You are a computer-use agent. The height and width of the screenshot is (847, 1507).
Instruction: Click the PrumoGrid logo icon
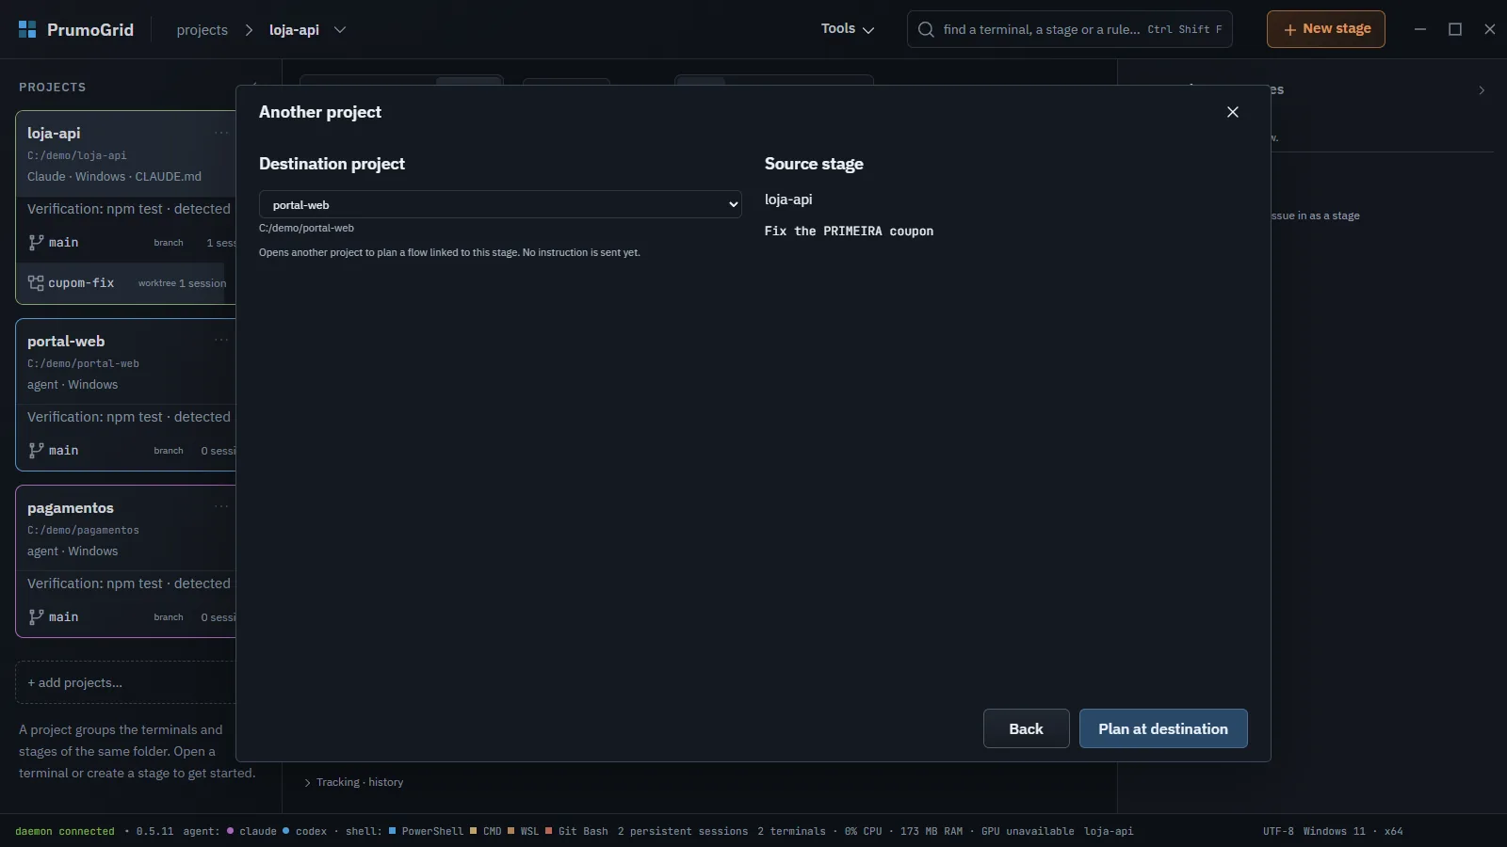[27, 29]
